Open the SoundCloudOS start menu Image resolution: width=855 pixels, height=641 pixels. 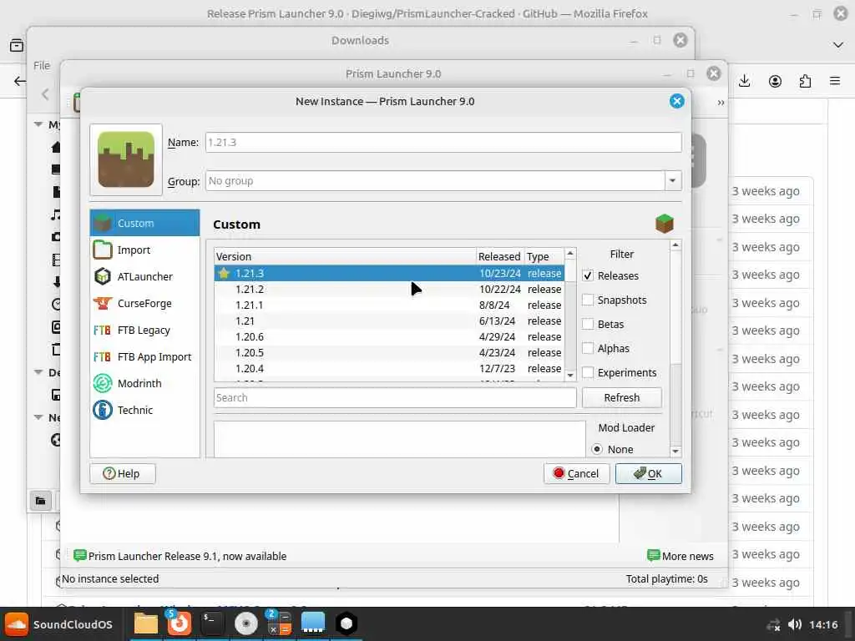click(59, 624)
